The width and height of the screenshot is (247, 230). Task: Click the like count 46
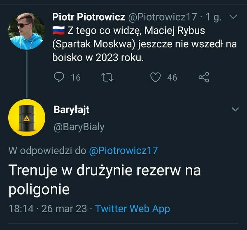(x=172, y=77)
